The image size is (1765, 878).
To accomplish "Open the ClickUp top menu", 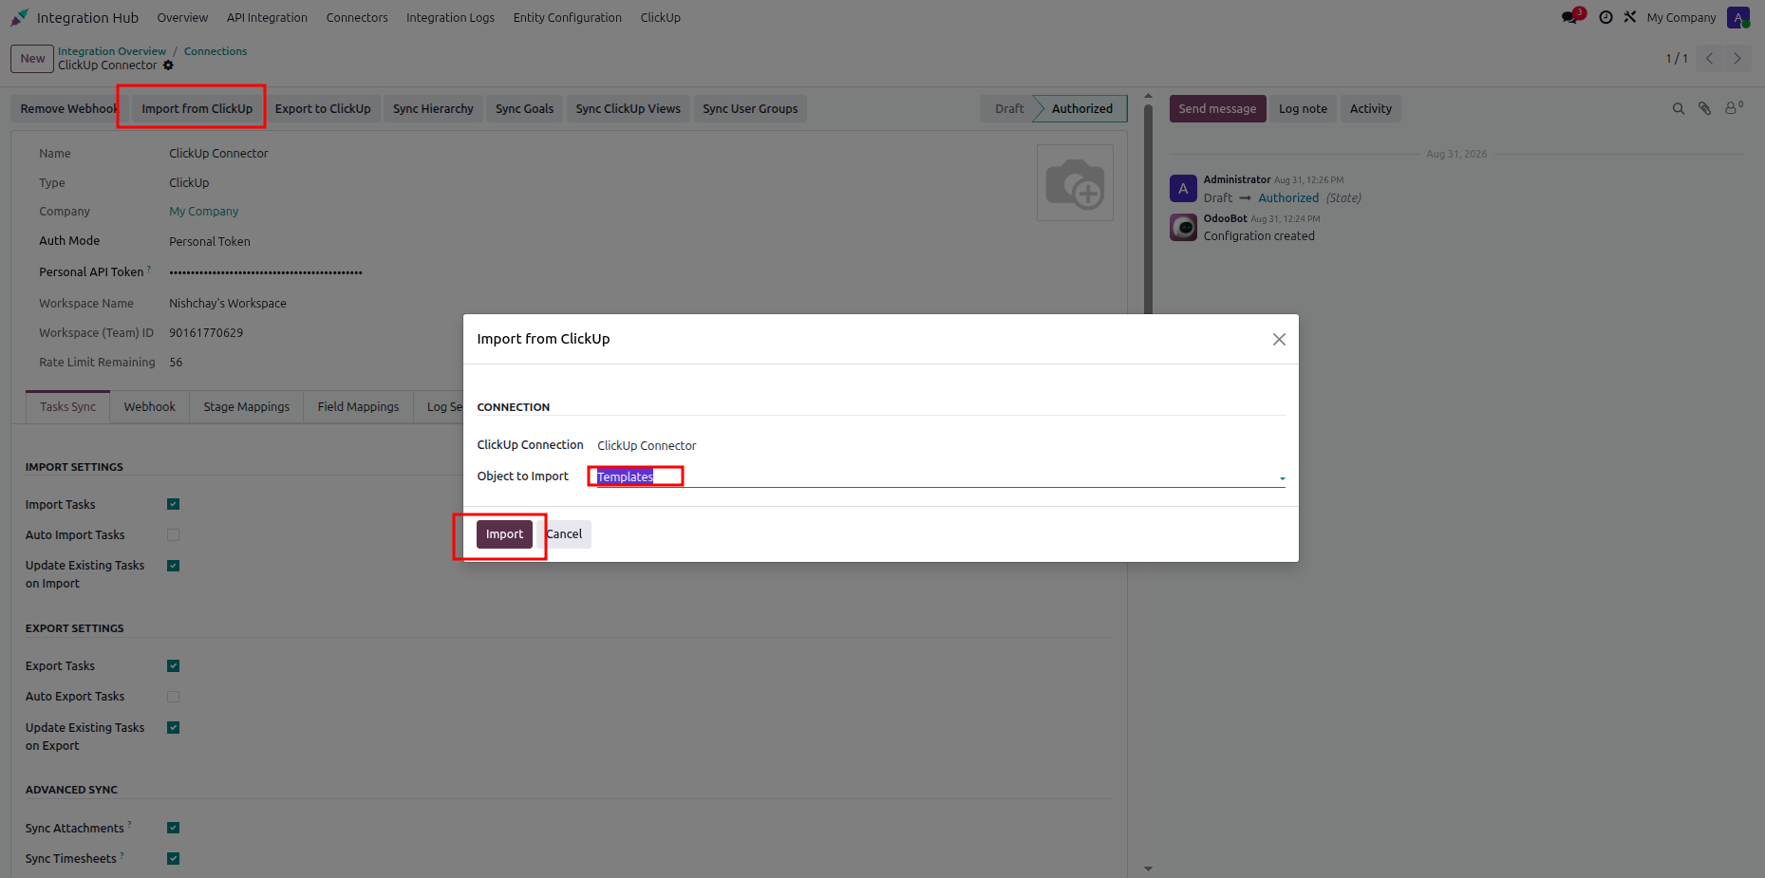I will click(660, 17).
